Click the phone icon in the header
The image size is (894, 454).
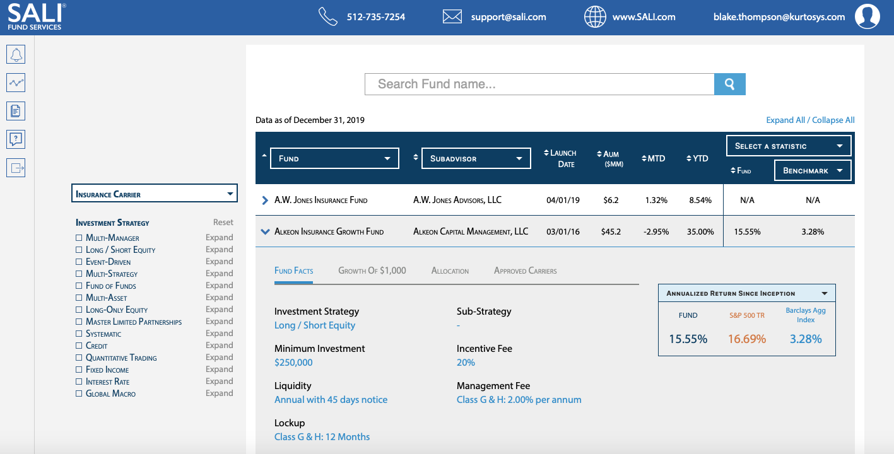point(328,17)
